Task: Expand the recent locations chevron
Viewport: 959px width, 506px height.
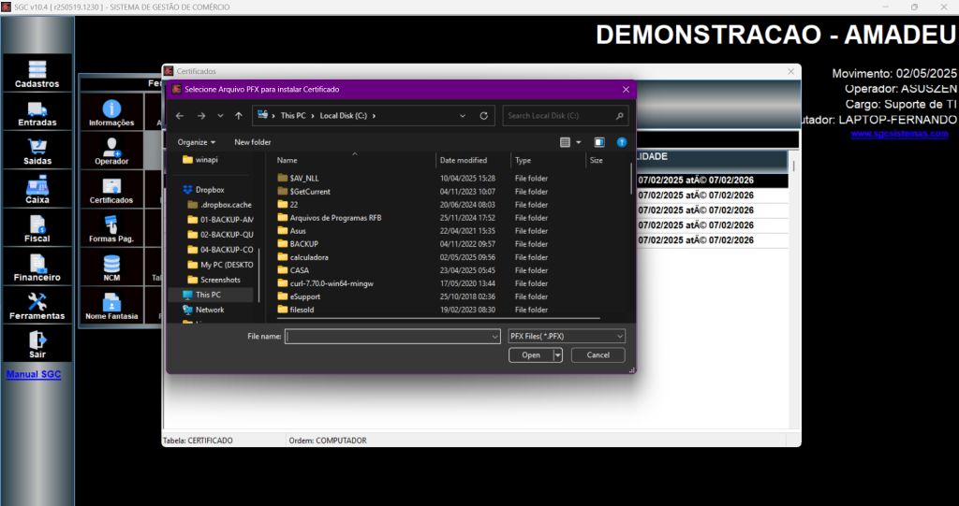Action: pyautogui.click(x=220, y=115)
